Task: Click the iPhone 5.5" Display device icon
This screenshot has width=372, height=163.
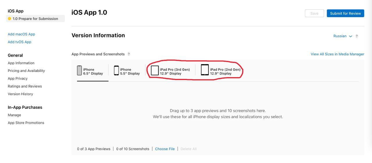Action: [x=116, y=70]
